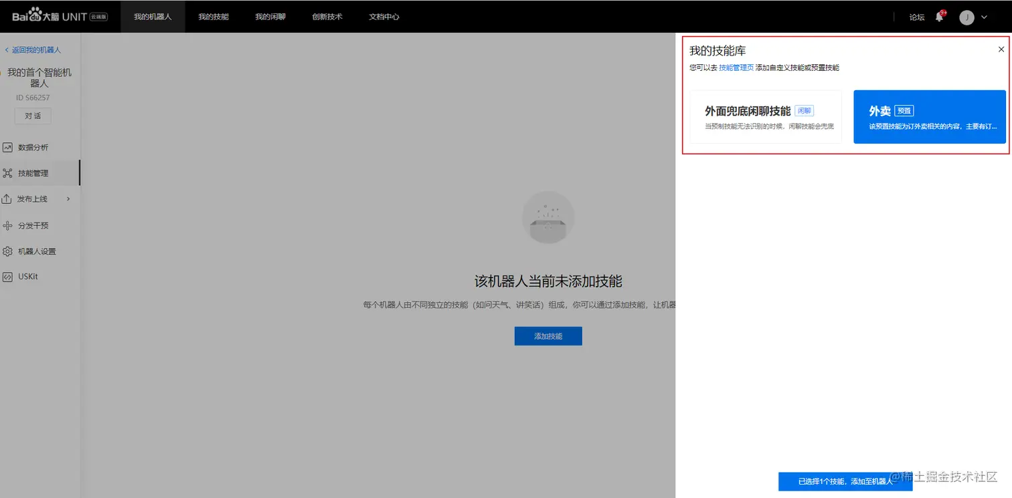Open the 我的机器人 tab

pos(153,17)
